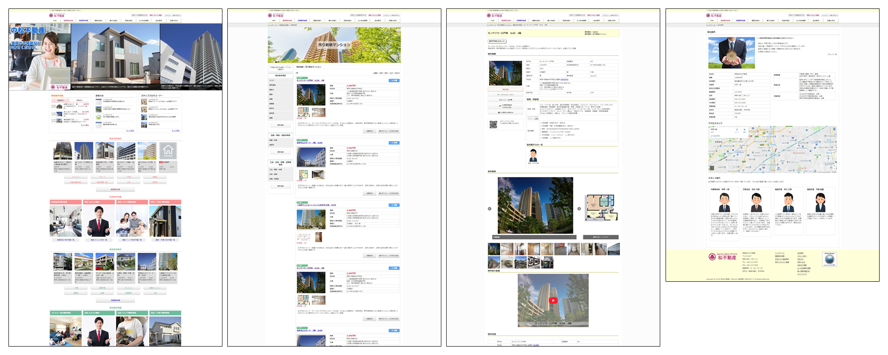This screenshot has height=355, width=888.
Task: Open the main tower photo in the 物件概要 section
Action: pos(506,73)
